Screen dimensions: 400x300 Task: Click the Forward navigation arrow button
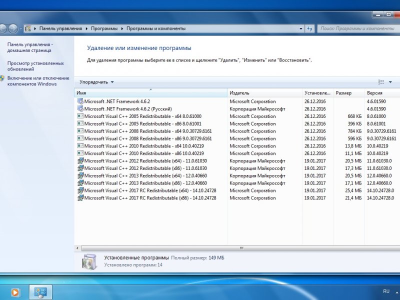pos(13,28)
